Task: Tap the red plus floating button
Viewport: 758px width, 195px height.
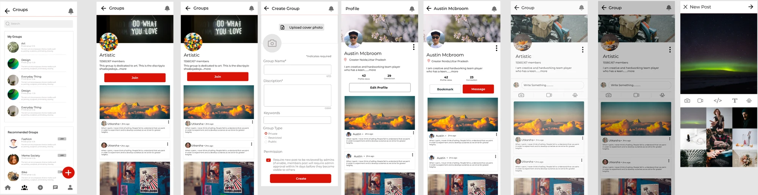Action: click(68, 173)
